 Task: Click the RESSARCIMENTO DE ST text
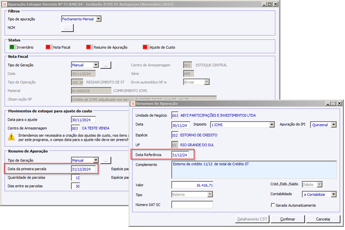point(105,82)
